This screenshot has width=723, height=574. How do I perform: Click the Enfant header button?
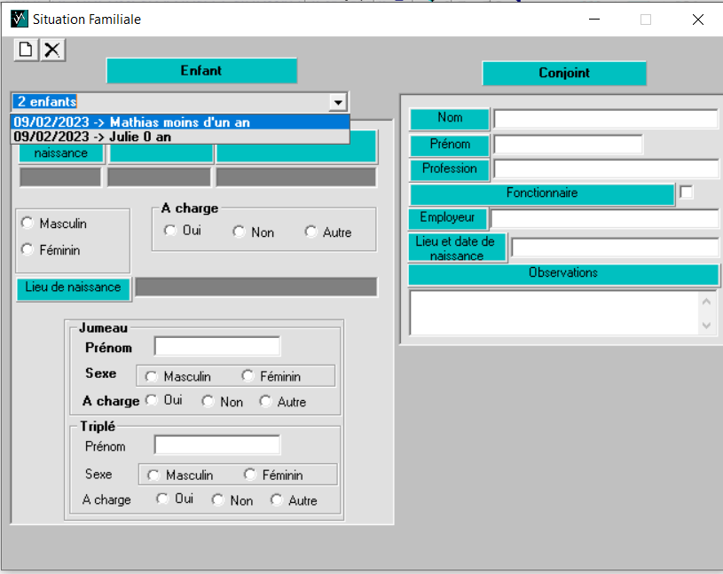[201, 71]
